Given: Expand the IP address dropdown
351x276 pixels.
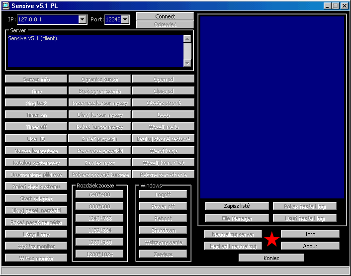Looking at the screenshot, I should coord(83,19).
